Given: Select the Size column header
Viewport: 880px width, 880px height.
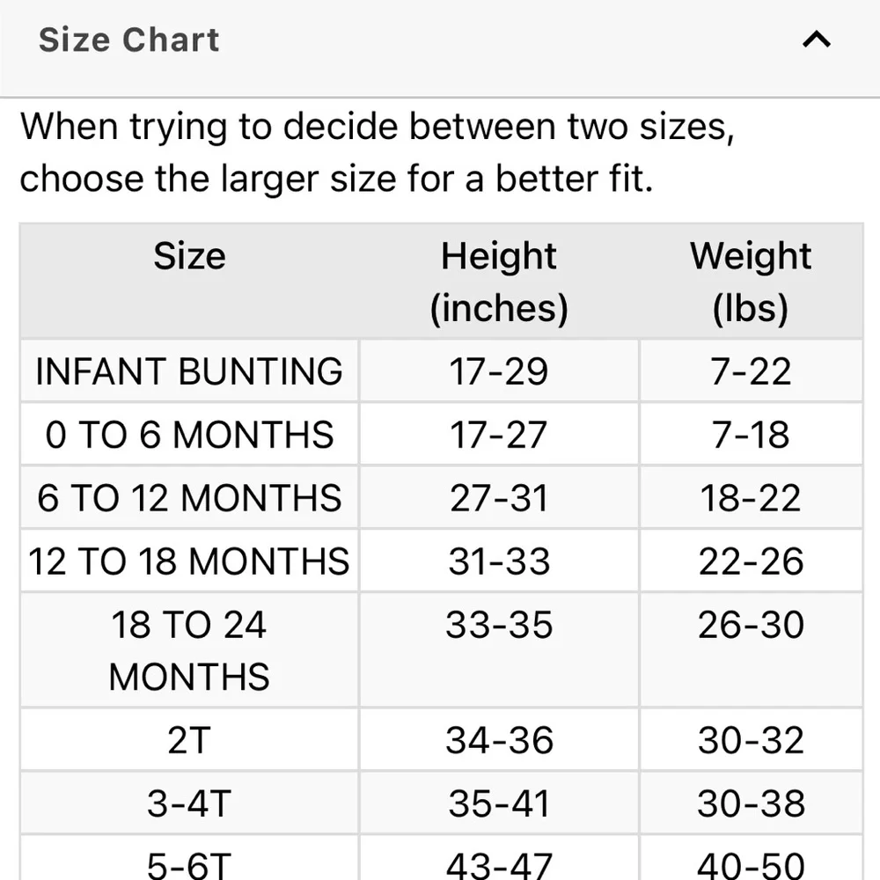Looking at the screenshot, I should tap(190, 282).
